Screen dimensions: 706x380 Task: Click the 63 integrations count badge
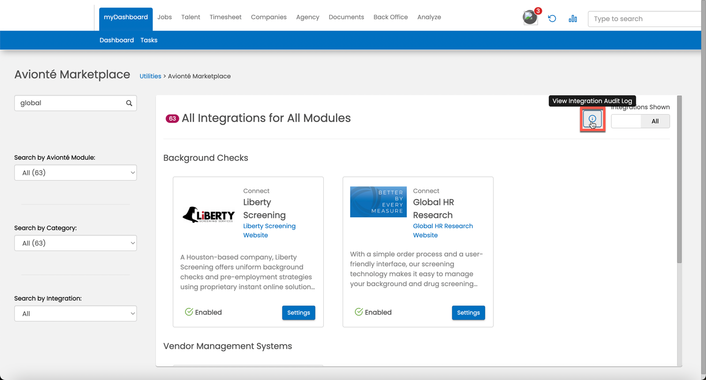(x=172, y=119)
